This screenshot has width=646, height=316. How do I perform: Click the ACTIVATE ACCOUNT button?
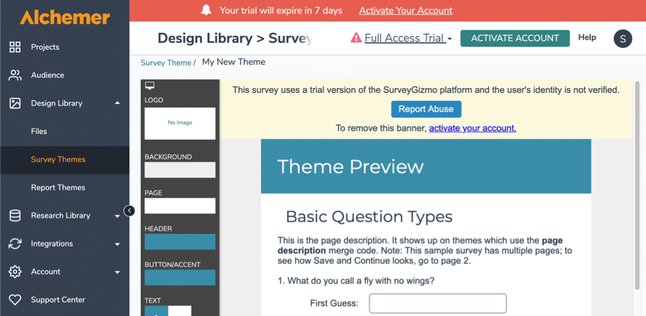[515, 38]
